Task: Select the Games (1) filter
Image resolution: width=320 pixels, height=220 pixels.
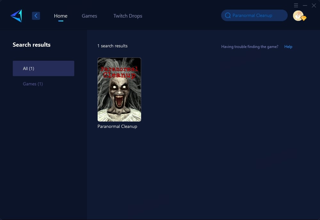Action: click(x=33, y=84)
